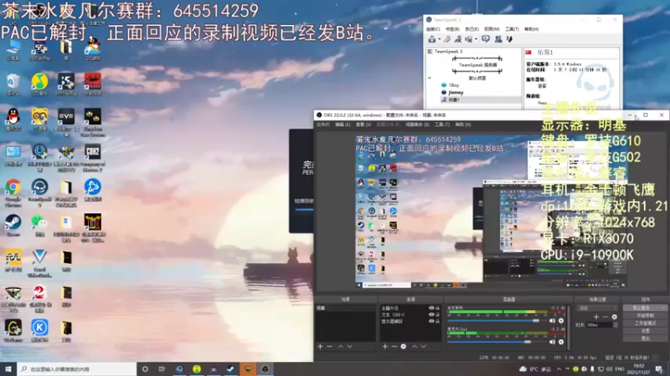The width and height of the screenshot is (670, 376).
Task: Open TeamSpeak contacts toolbar icon
Action: 498,39
